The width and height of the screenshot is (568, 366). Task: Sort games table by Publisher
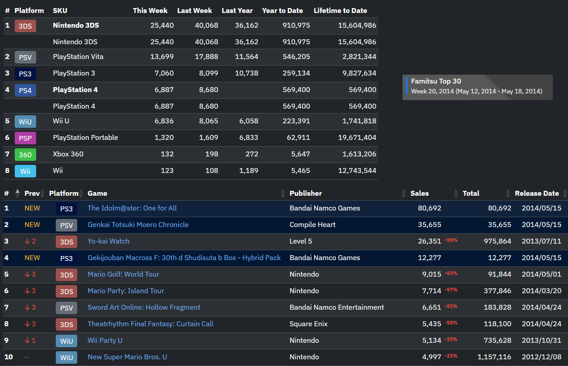348,194
